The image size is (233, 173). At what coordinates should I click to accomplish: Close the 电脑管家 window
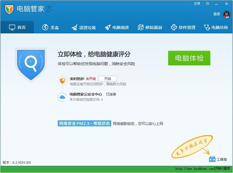pos(226,4)
